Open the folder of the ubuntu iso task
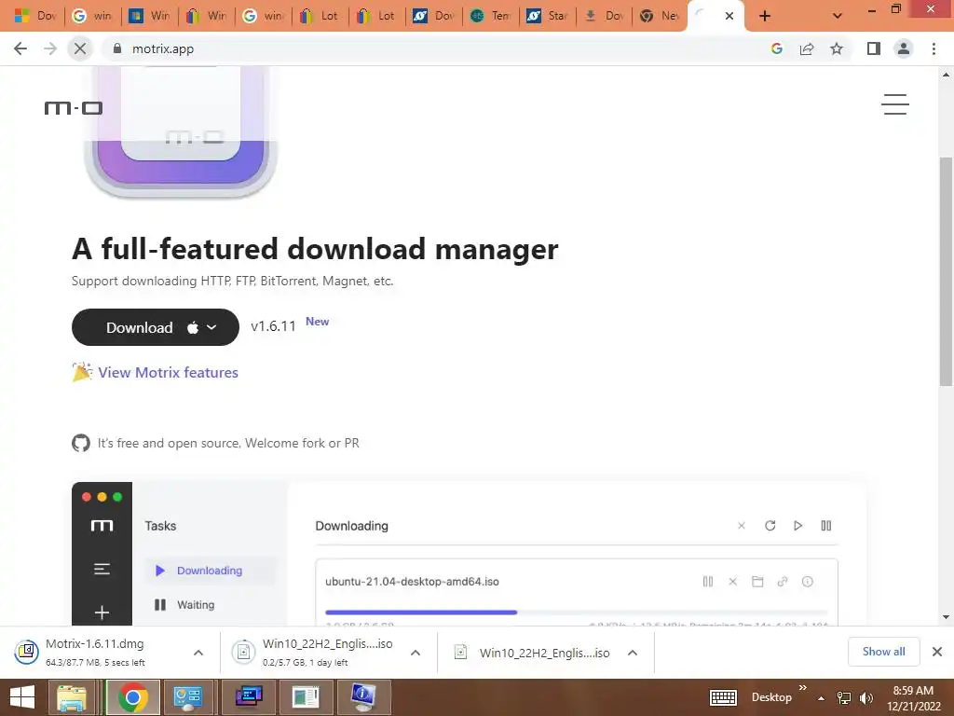Screen dimensions: 954x716 pyautogui.click(x=757, y=582)
